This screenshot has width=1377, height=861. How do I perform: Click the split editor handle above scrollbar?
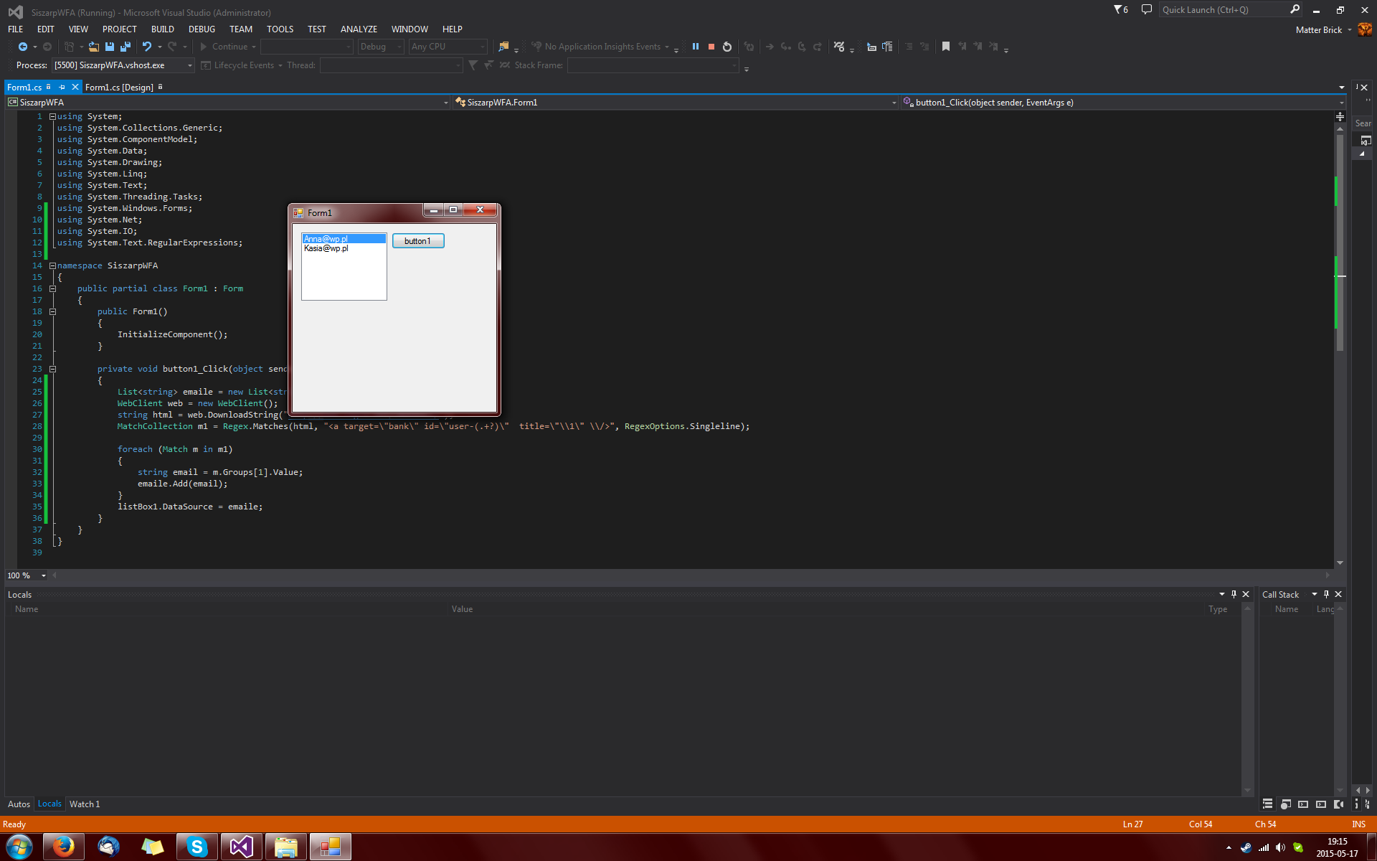click(1340, 116)
